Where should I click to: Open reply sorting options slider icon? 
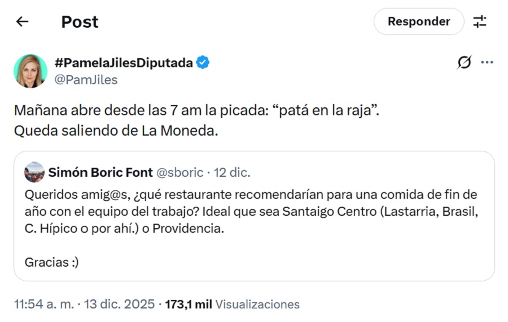point(479,21)
